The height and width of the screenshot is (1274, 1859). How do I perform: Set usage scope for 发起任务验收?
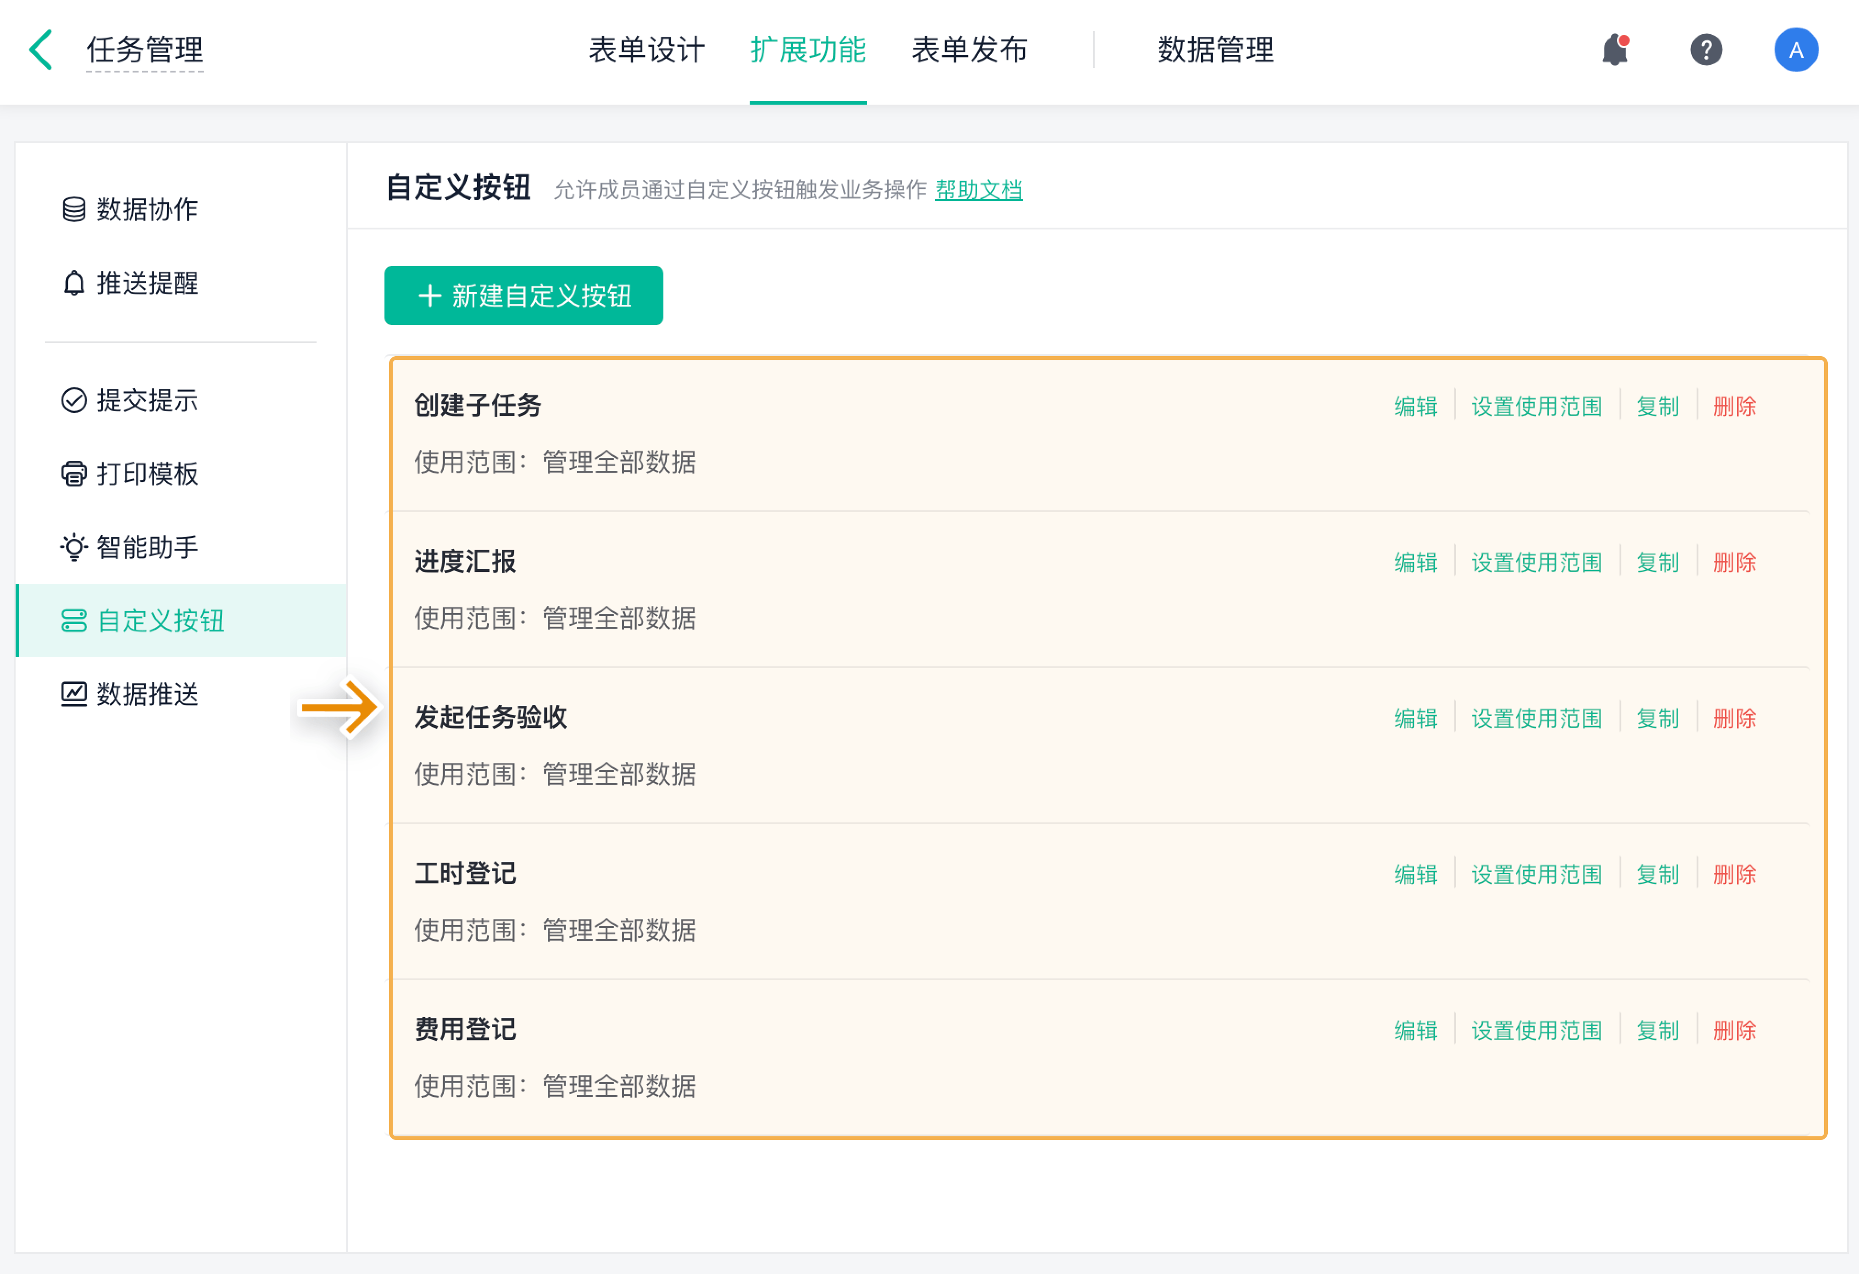click(x=1536, y=719)
